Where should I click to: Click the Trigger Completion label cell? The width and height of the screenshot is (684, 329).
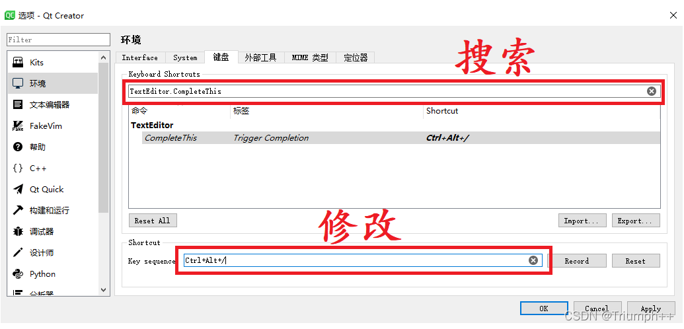point(271,138)
